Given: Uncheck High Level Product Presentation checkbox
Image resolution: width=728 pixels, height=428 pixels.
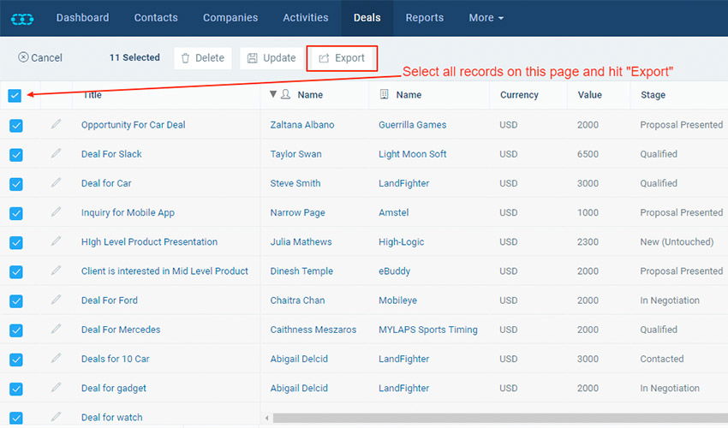Looking at the screenshot, I should [16, 243].
